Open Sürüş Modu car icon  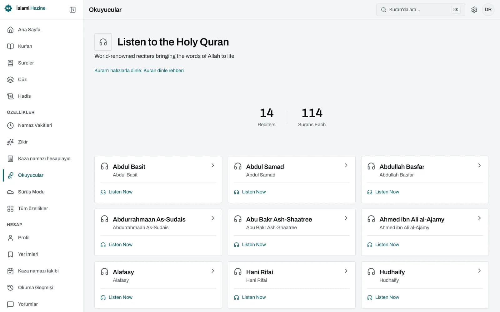click(x=10, y=192)
